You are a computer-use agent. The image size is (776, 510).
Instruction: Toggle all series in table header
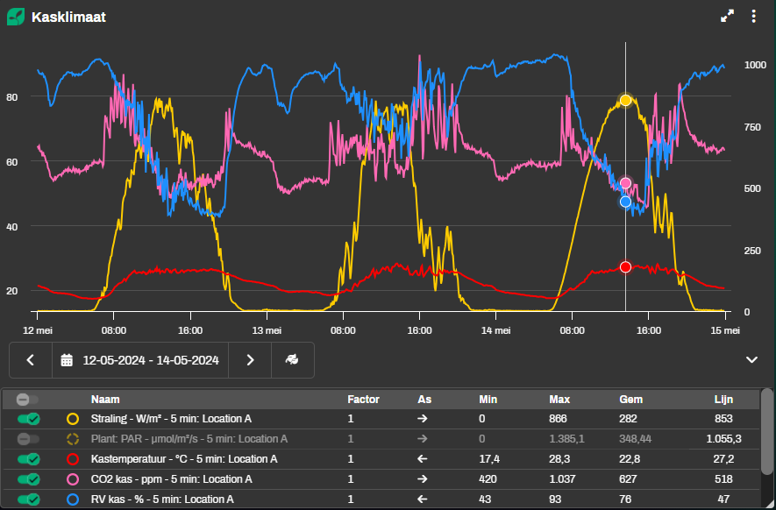click(29, 400)
